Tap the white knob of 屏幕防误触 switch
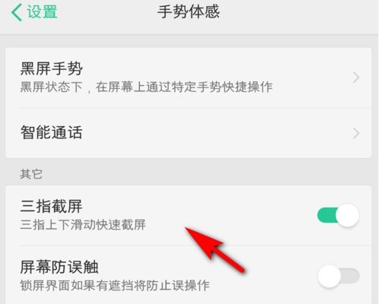Viewport: 380px width, 304px height. pos(329,276)
